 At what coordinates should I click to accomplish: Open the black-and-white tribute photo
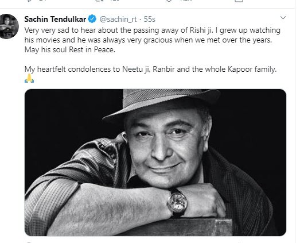(155, 163)
